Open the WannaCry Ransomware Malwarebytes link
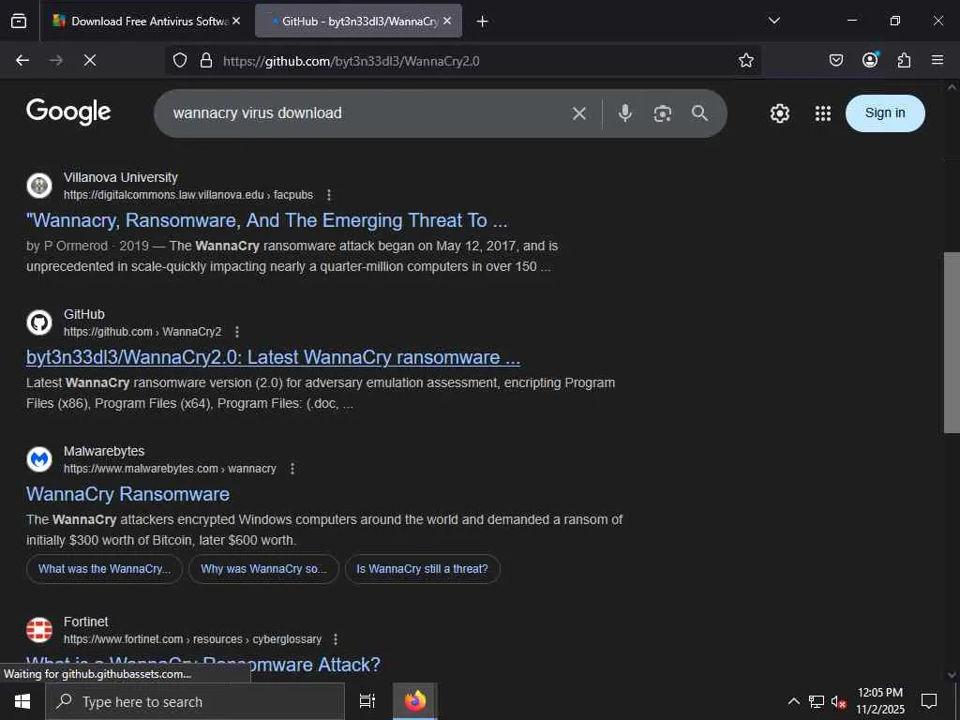Image resolution: width=960 pixels, height=720 pixels. (x=127, y=494)
